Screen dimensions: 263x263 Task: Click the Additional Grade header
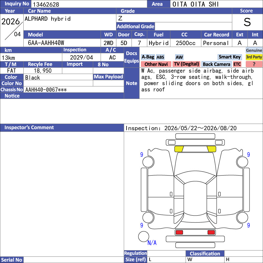pyautogui.click(x=135, y=26)
